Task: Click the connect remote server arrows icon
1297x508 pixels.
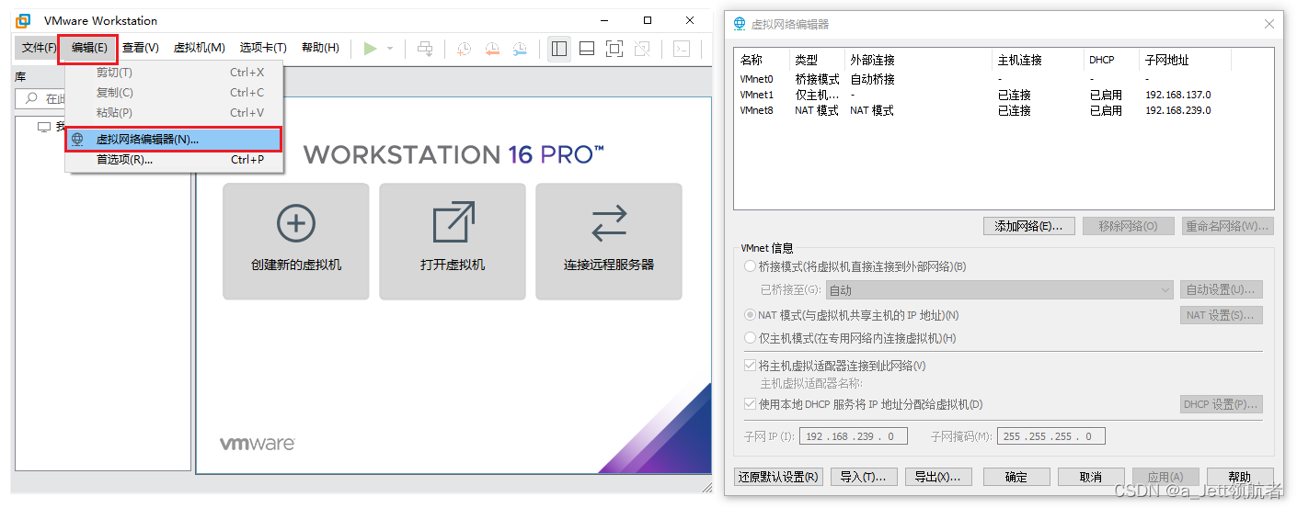Action: pos(609,223)
